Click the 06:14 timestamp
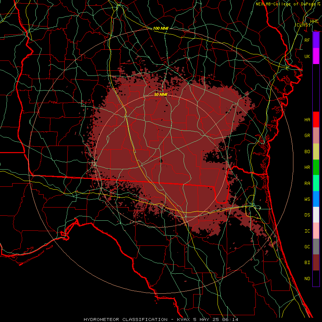 [230, 319]
